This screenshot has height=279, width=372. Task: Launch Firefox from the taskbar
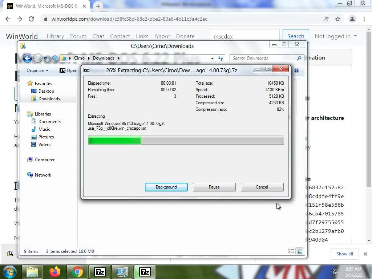click(x=55, y=272)
